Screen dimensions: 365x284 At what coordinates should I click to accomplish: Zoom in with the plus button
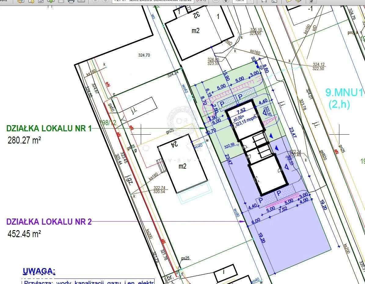click(x=226, y=1)
